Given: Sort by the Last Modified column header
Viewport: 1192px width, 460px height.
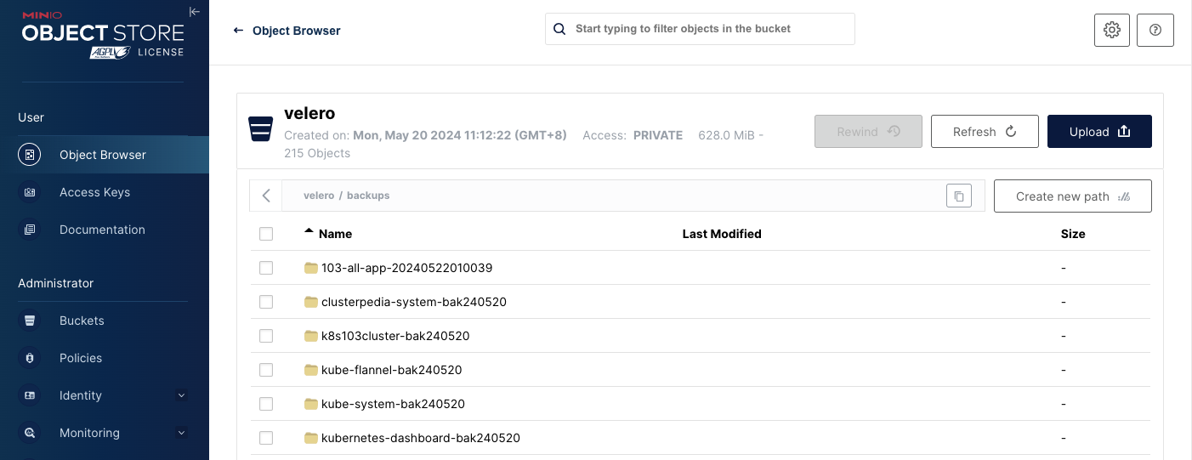Looking at the screenshot, I should [722, 234].
